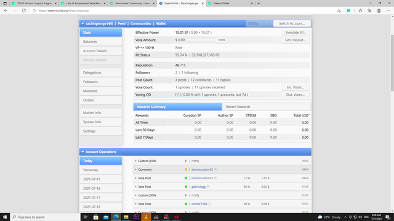
Task: Open the Feed link in header
Action: click(x=122, y=23)
